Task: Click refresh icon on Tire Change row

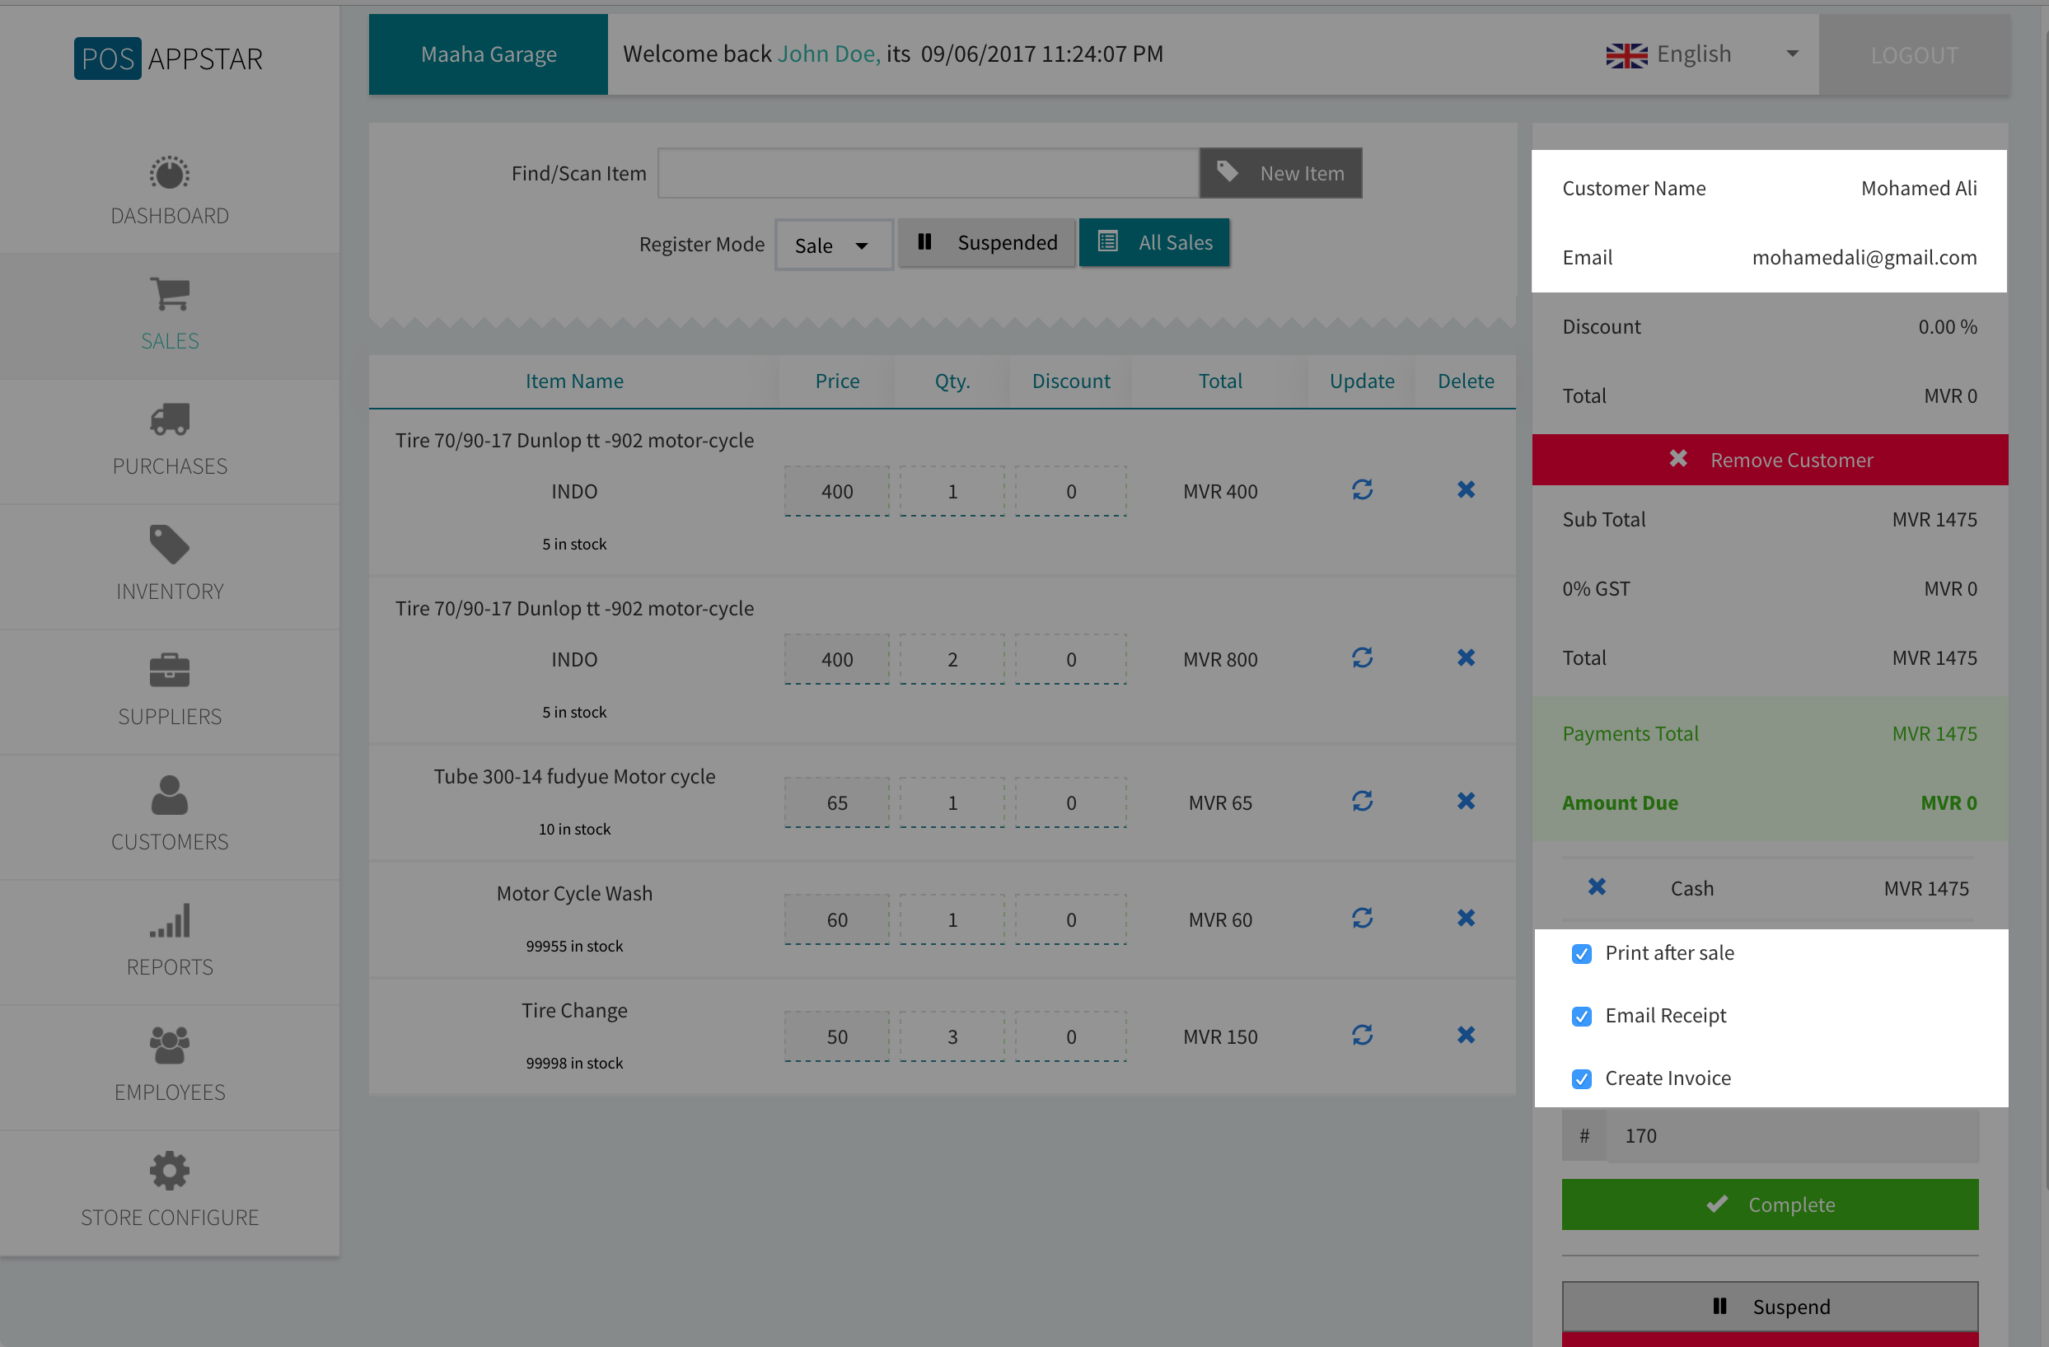Action: [1361, 1036]
